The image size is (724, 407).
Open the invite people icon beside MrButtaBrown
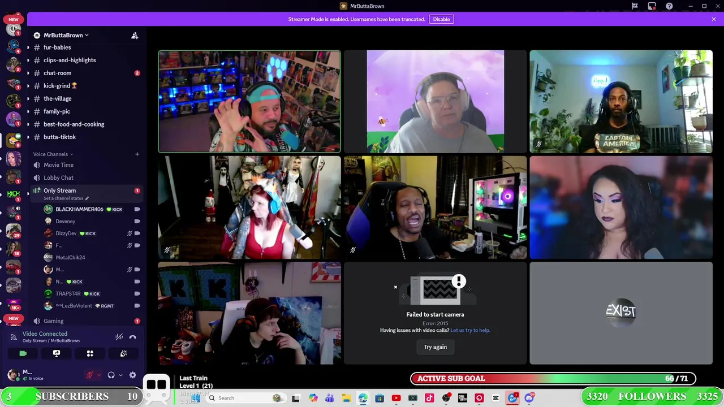click(x=135, y=35)
